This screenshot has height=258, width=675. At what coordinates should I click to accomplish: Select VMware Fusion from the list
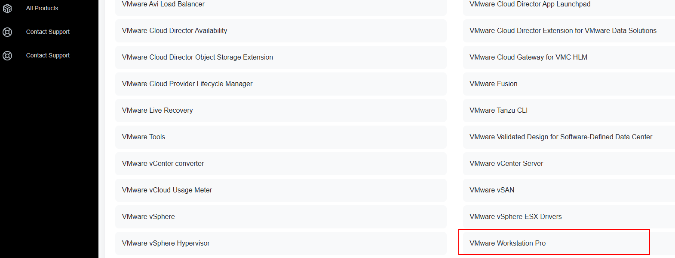pos(493,84)
